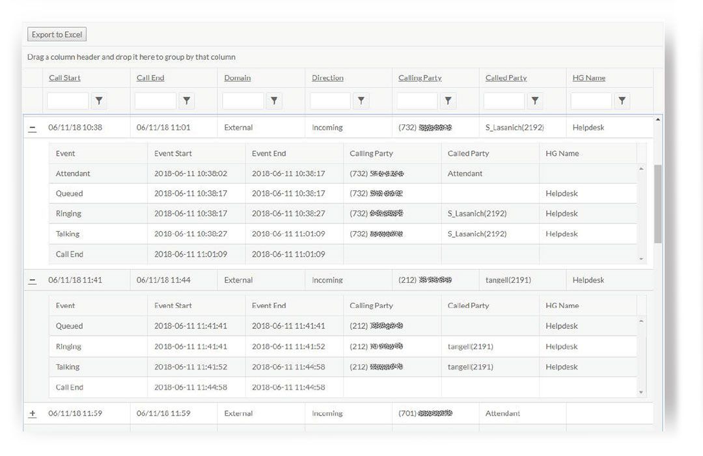Collapse the 06/11/18 10:38 call record

(33, 127)
